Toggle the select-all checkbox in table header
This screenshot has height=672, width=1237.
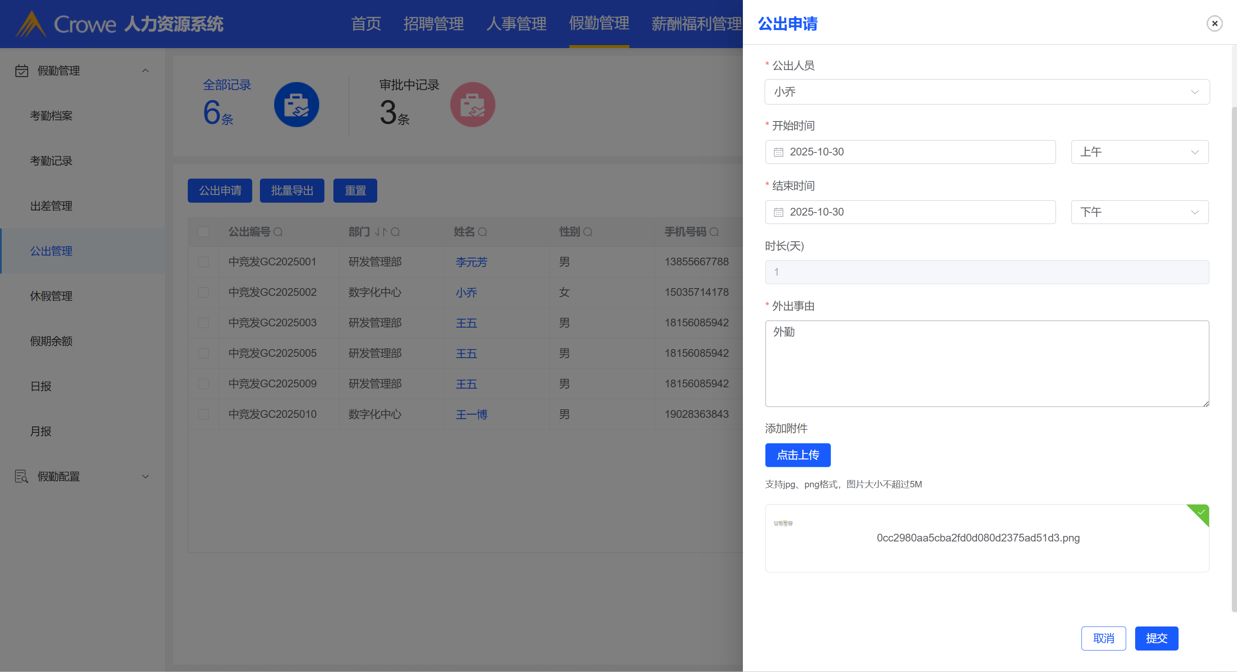tap(204, 232)
